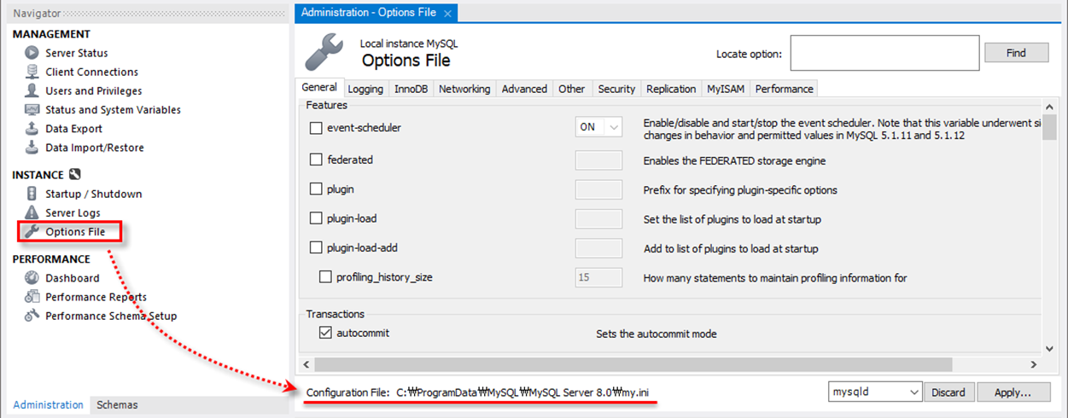Click the icon beside the INSTANCE heading
This screenshot has width=1068, height=418.
click(x=74, y=175)
